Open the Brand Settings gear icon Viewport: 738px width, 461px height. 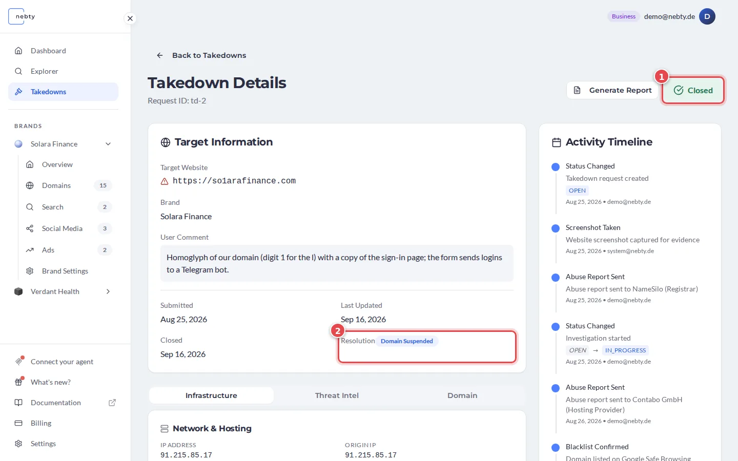pos(30,271)
